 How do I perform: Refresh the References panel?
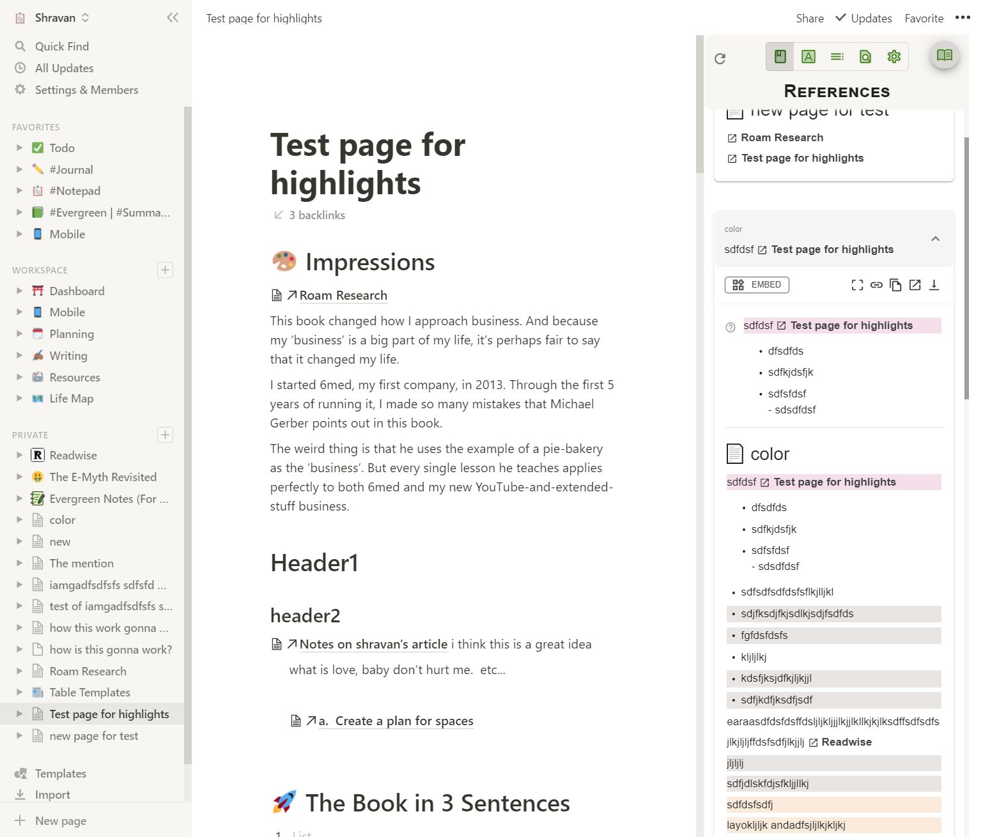(x=720, y=59)
